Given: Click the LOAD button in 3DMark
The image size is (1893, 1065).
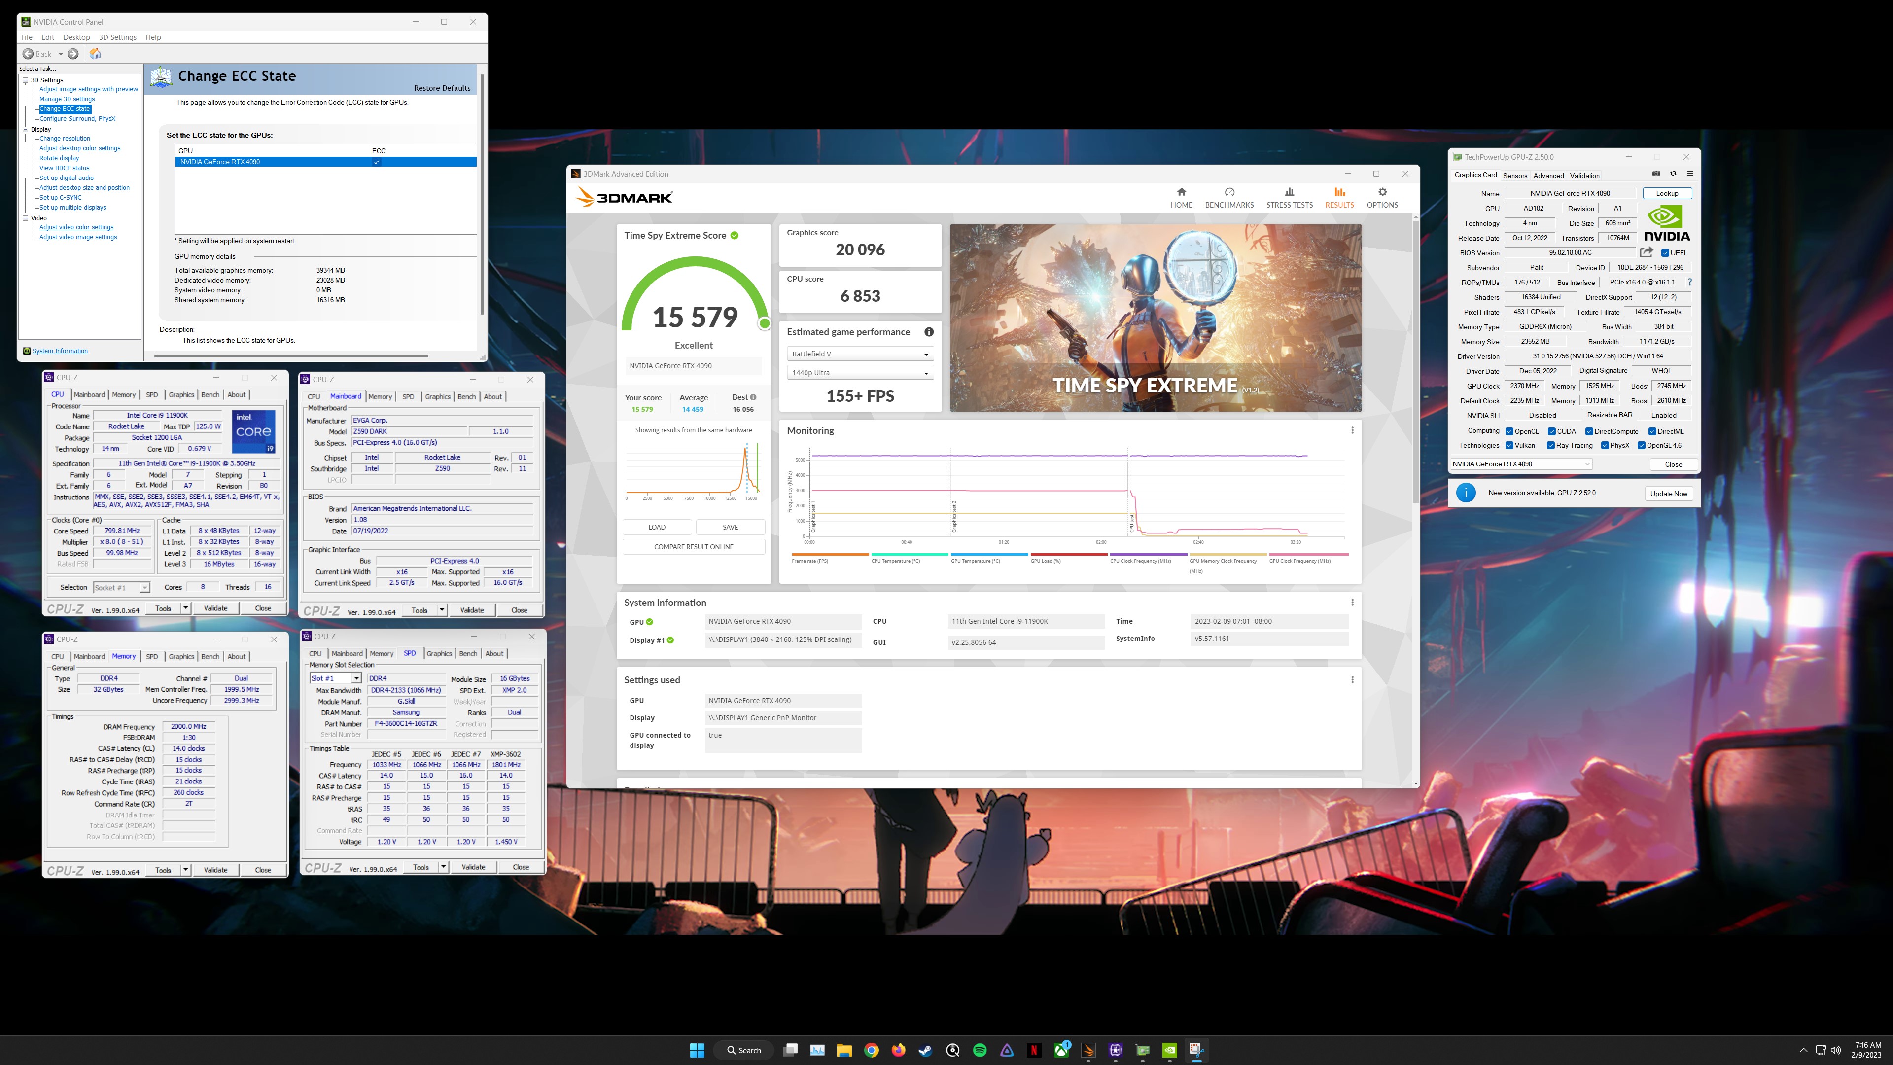Looking at the screenshot, I should [x=657, y=527].
